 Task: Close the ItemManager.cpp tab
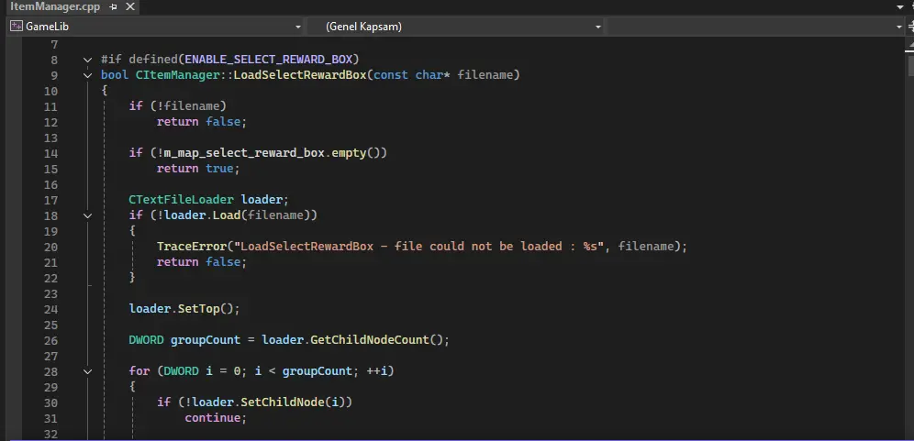point(130,7)
